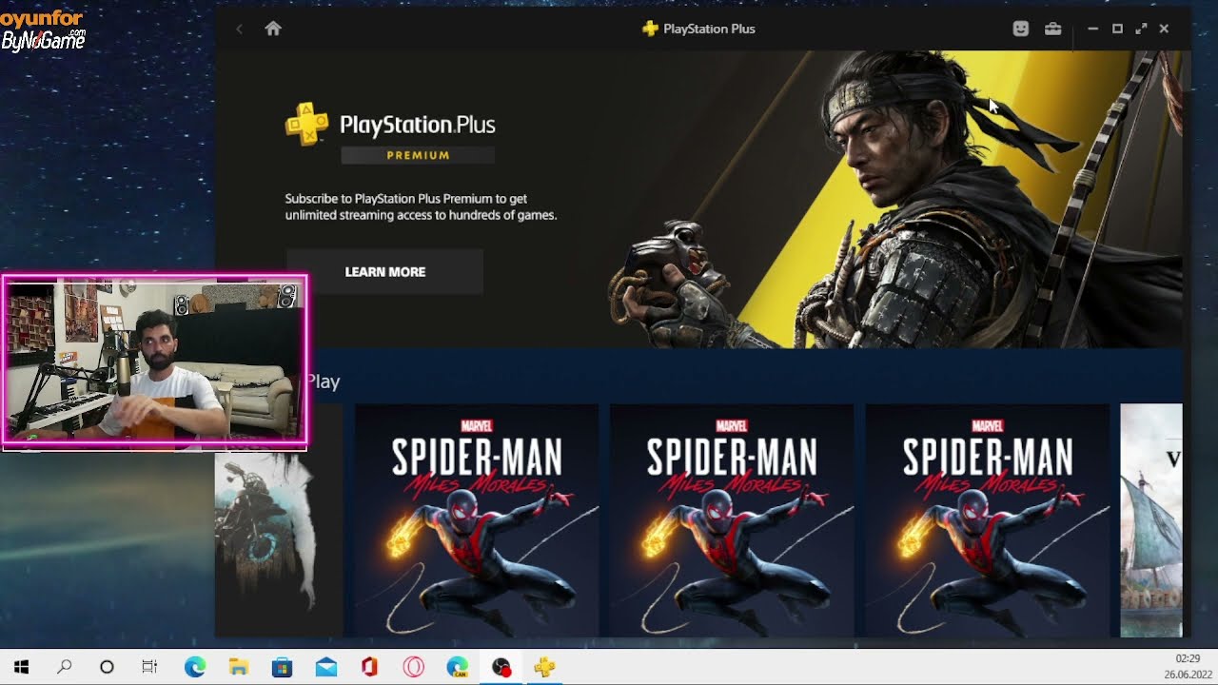Toggle fullscreen with the diagonal arrows icon
Screen dimensions: 1218x685
pyautogui.click(x=1141, y=29)
